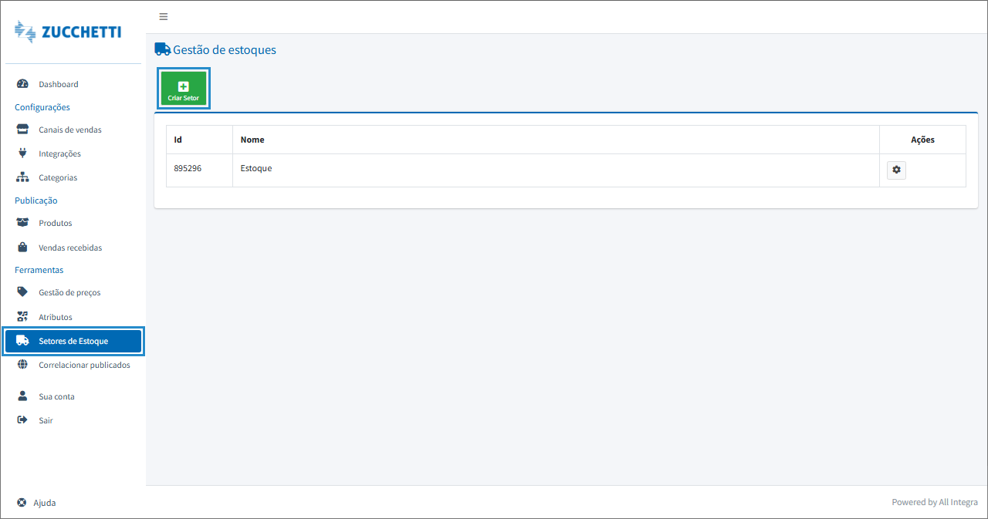Click the Canais de vendas store icon

22,130
